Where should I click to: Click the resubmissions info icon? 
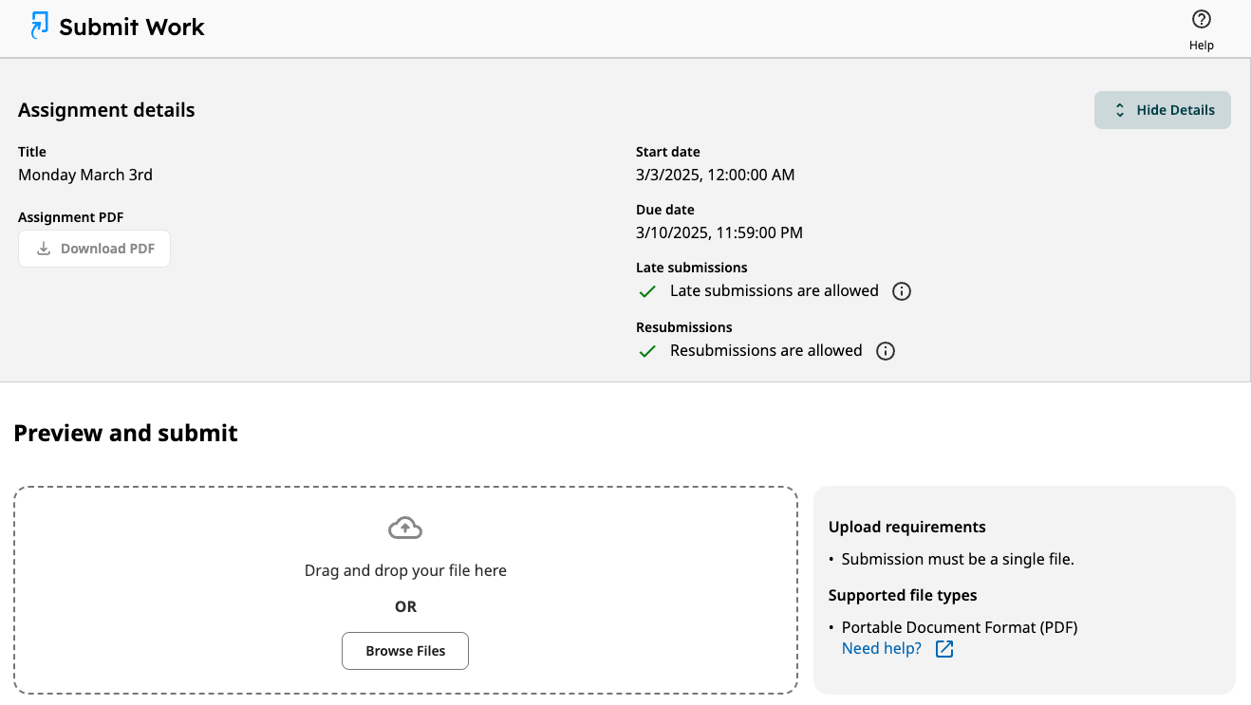[886, 351]
